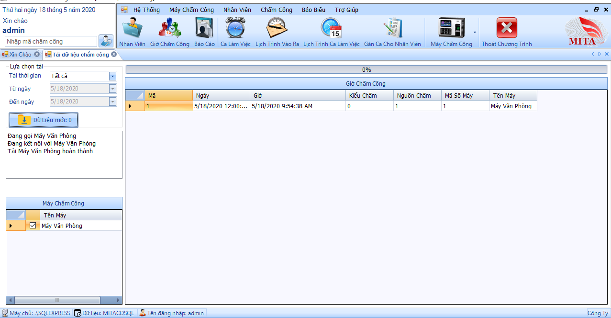The height and width of the screenshot is (318, 611).
Task: Uncheck the Máy Văn Phòng checkbox
Action: pos(33,226)
